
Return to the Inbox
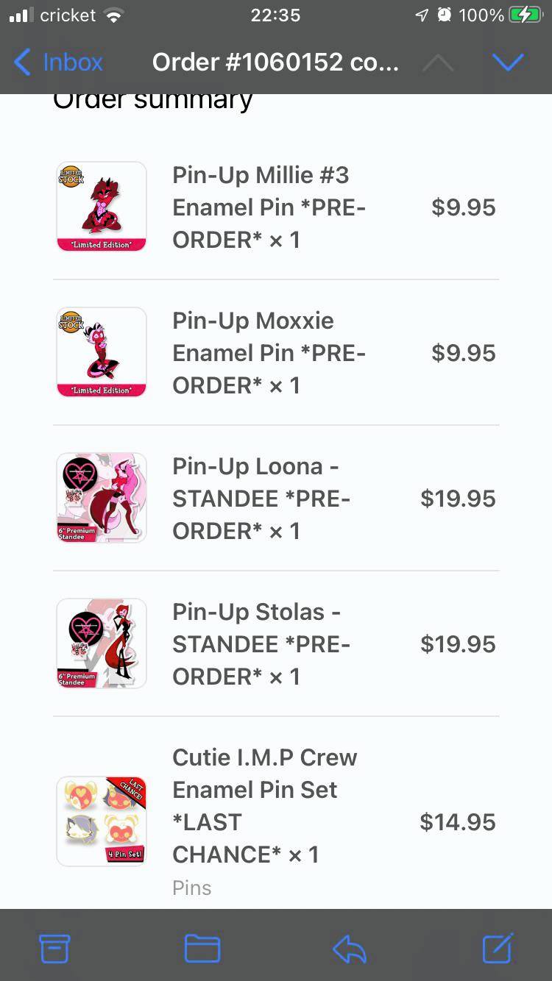coord(74,63)
